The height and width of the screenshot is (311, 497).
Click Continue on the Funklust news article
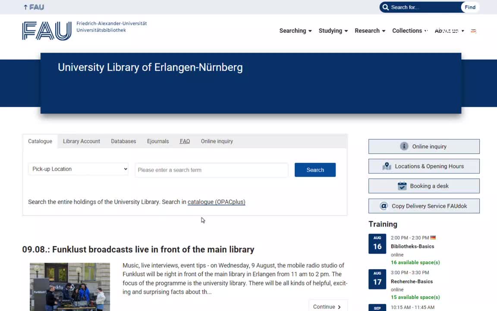tap(327, 306)
